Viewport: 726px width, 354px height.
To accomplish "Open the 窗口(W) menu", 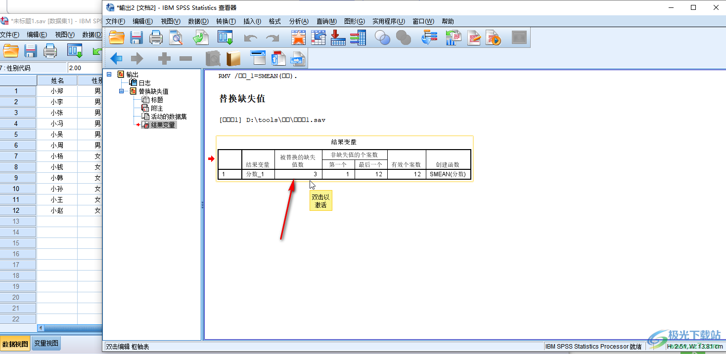I will click(x=423, y=21).
